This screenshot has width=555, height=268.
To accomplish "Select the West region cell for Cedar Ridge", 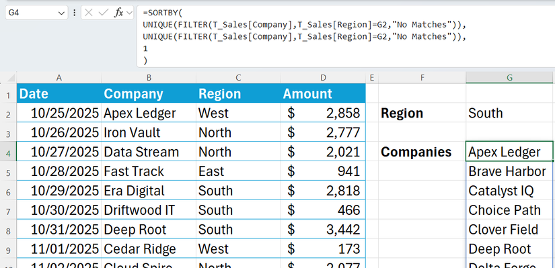I will (x=238, y=249).
